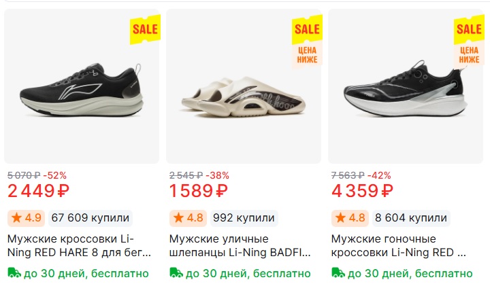Image resolution: width=490 pixels, height=284 pixels.
Task: Click delivery truck icon under the slides
Action: click(x=176, y=273)
